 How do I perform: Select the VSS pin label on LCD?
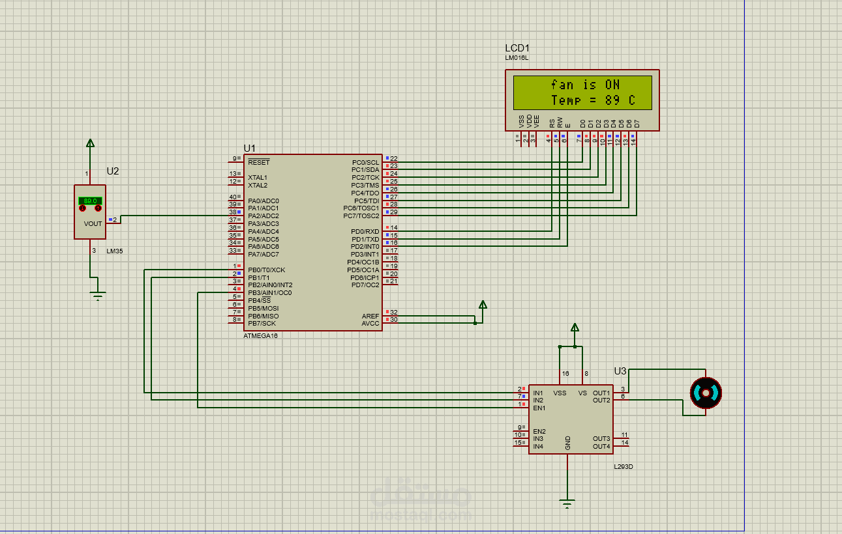pos(521,121)
